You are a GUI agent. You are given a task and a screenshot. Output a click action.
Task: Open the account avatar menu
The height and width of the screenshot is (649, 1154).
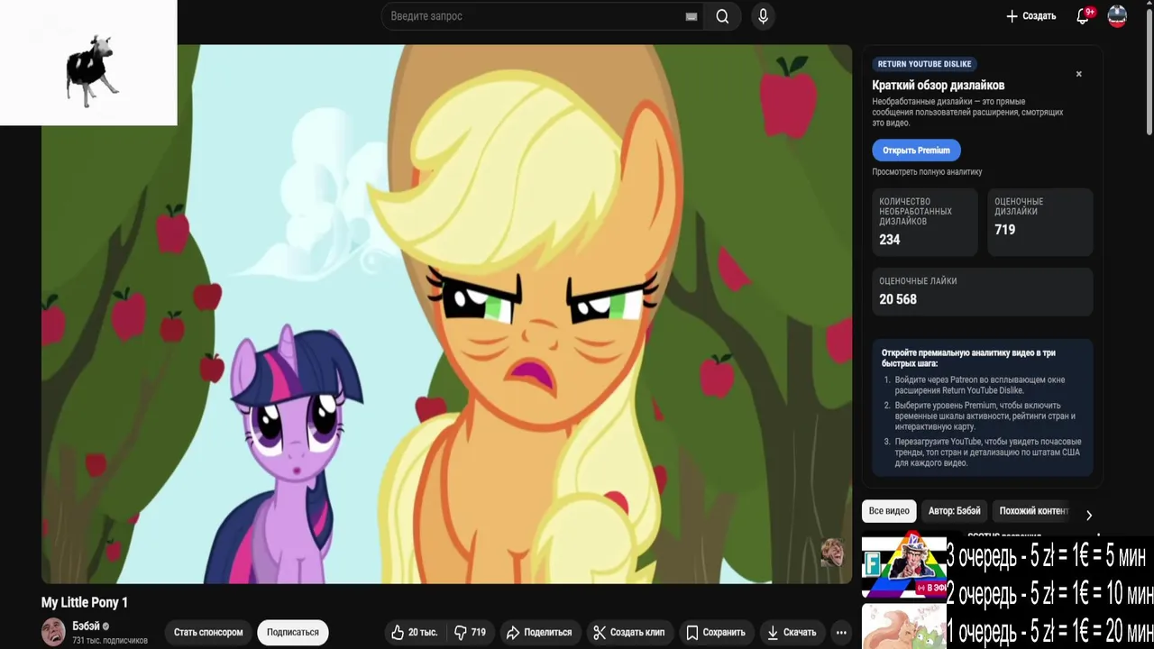pyautogui.click(x=1117, y=16)
